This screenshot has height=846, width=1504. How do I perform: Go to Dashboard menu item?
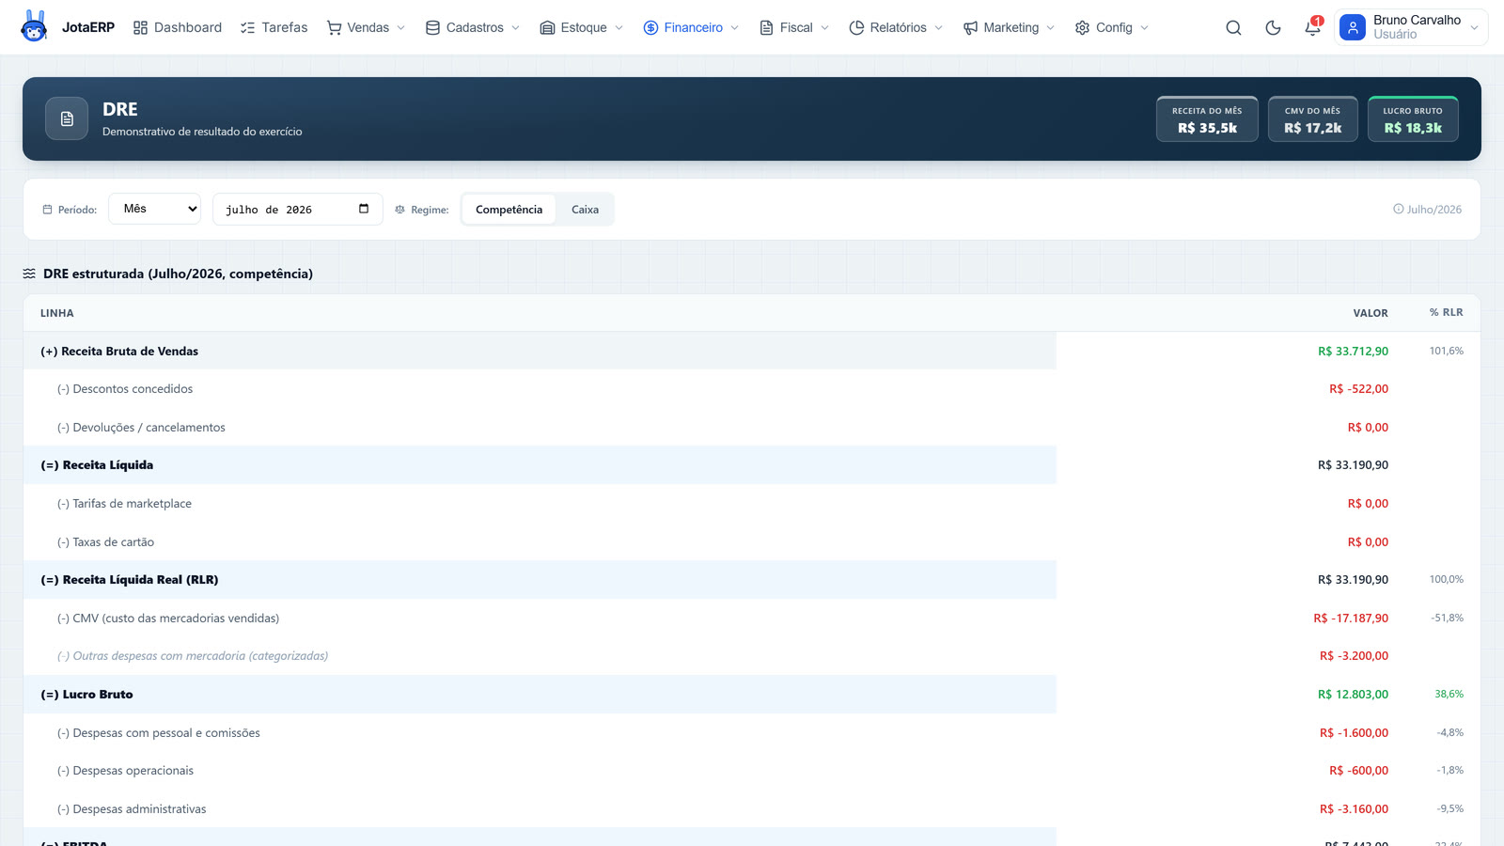click(178, 28)
